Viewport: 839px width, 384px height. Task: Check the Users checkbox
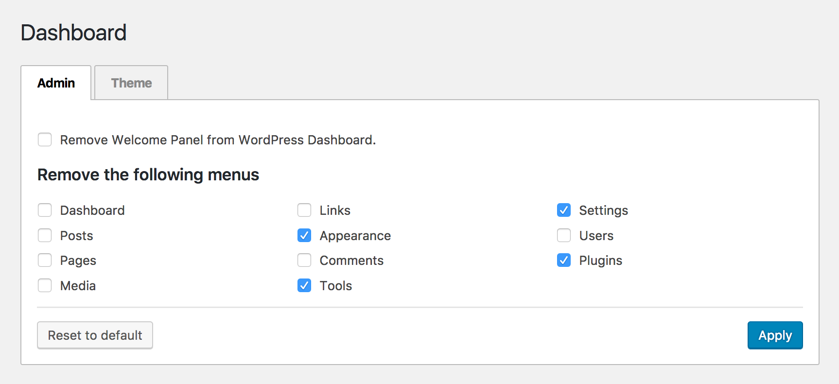point(564,236)
